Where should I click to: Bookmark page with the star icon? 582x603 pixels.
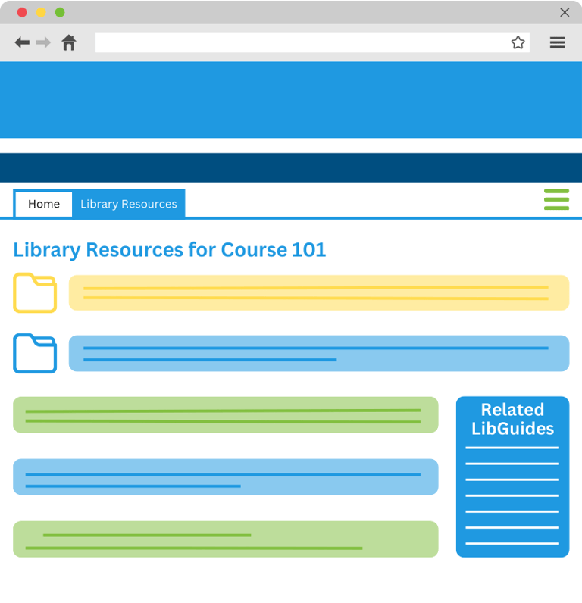(518, 42)
